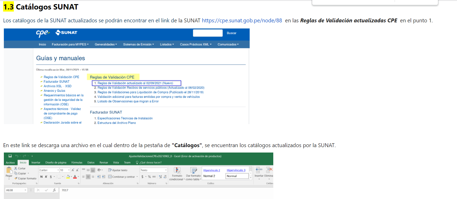Click the text orientation icon in Alineación
The width and height of the screenshot is (457, 199).
[99, 170]
